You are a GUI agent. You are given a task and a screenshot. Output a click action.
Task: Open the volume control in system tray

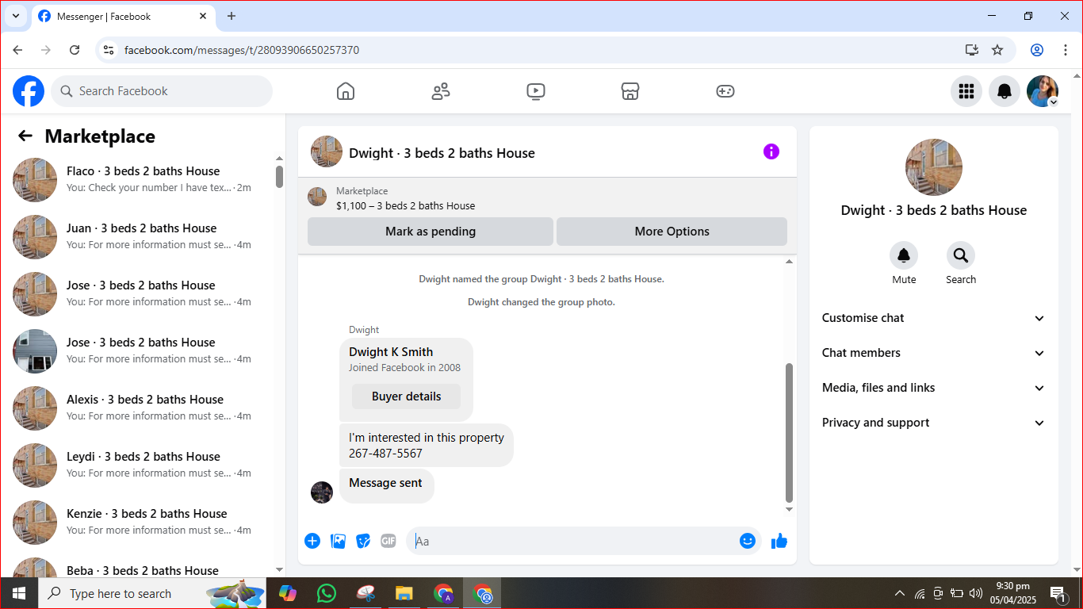point(976,593)
